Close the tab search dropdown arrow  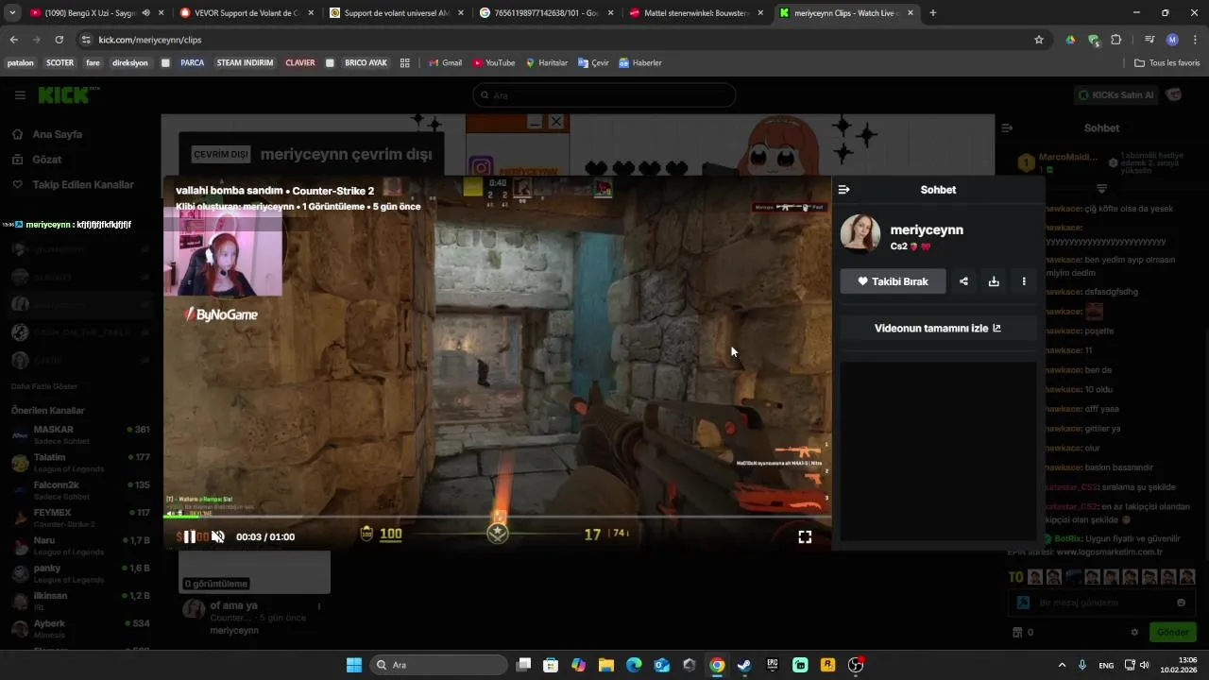point(11,13)
